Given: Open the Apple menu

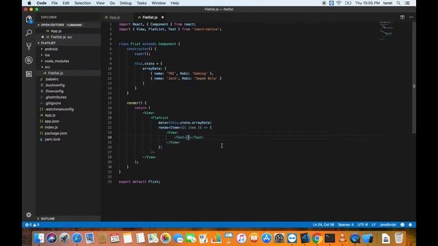Looking at the screenshot, I should (x=29, y=3).
